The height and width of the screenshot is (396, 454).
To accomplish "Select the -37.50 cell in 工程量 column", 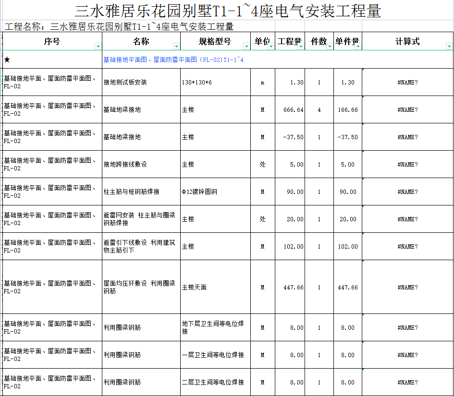I will [290, 137].
